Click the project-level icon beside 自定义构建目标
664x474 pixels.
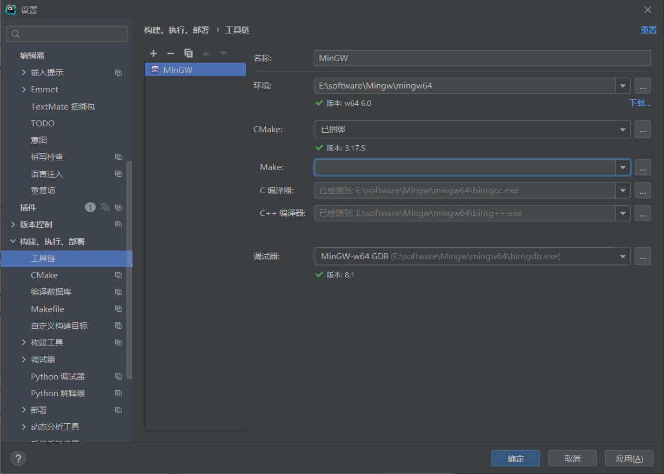tap(118, 326)
